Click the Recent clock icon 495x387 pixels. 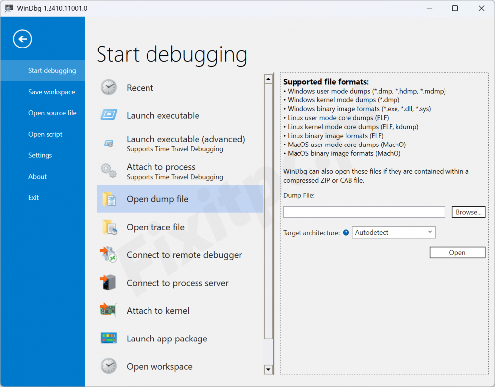109,88
